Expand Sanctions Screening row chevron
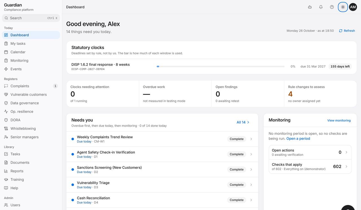This screenshot has height=210, width=361. [251, 169]
